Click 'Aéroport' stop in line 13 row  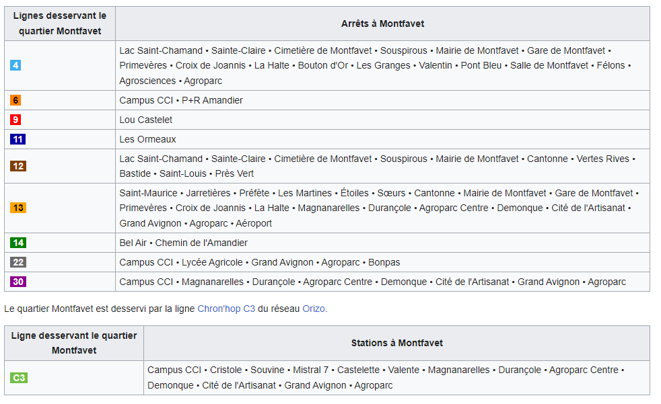tap(254, 223)
